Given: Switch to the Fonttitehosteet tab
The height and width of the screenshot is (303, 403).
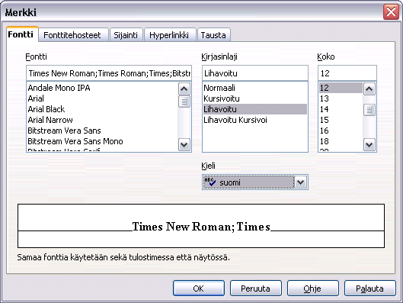Looking at the screenshot, I should coord(72,35).
